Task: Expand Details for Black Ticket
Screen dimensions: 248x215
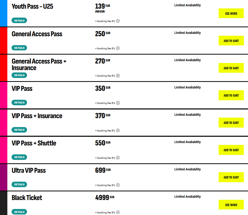Action: point(19,212)
